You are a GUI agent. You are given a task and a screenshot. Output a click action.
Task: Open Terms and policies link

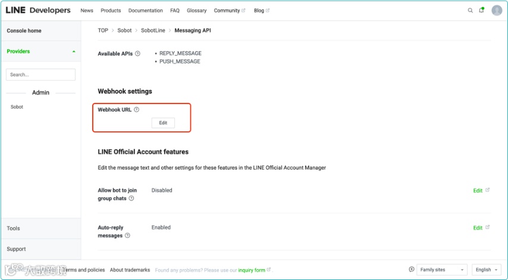[84, 270]
